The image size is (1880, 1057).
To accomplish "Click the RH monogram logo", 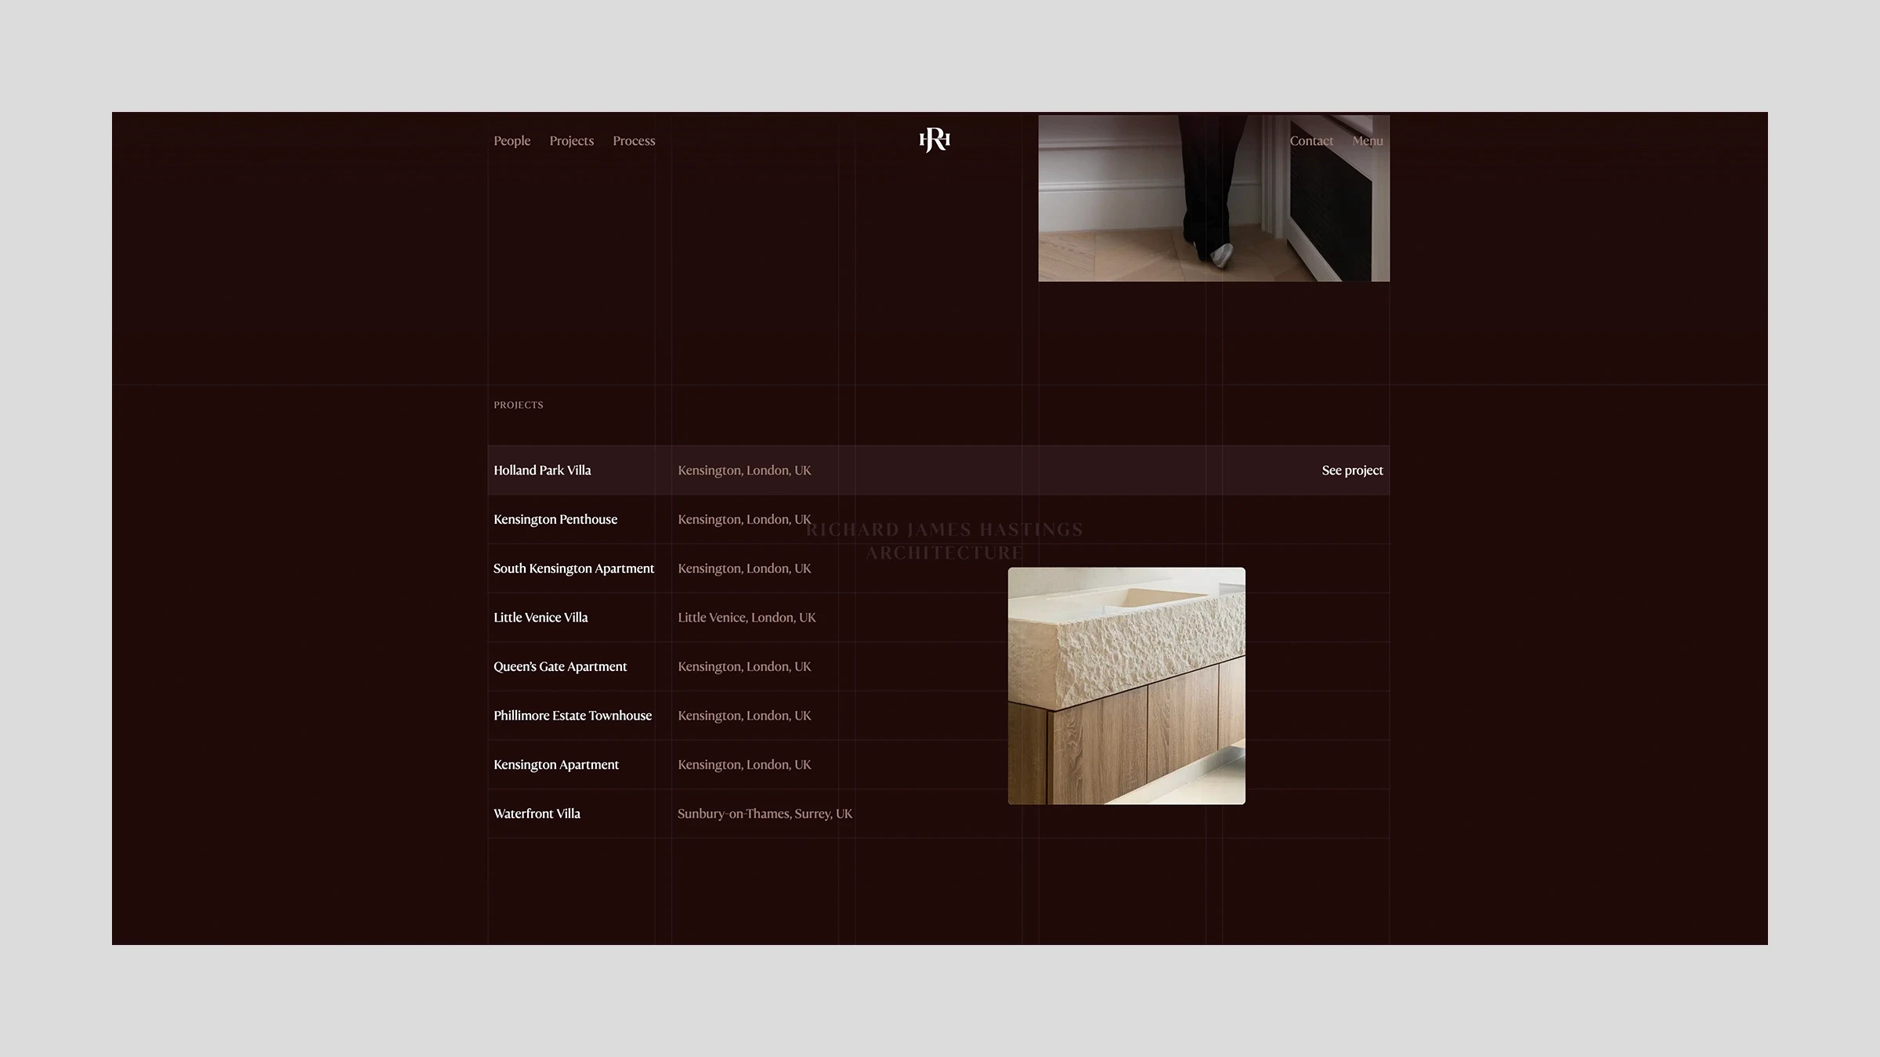I will click(935, 141).
